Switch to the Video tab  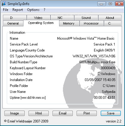pyautogui.click(x=39, y=18)
